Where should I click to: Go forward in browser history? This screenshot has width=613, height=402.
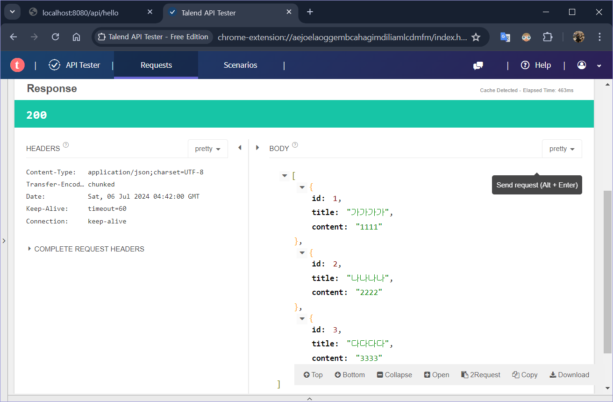pos(34,37)
